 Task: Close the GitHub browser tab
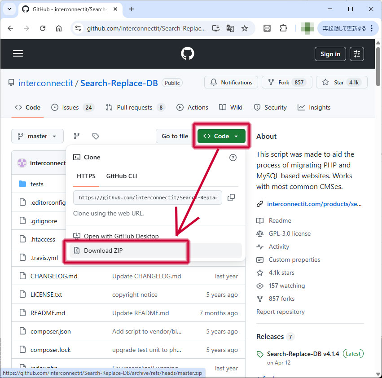[x=115, y=9]
